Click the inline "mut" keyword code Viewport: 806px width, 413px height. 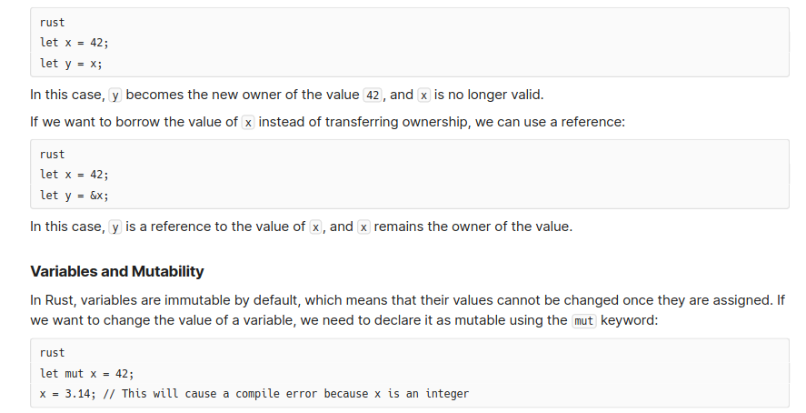click(584, 321)
